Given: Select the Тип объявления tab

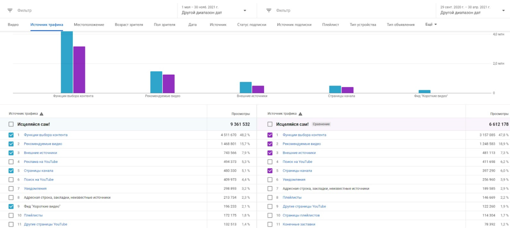Looking at the screenshot, I should 400,25.
